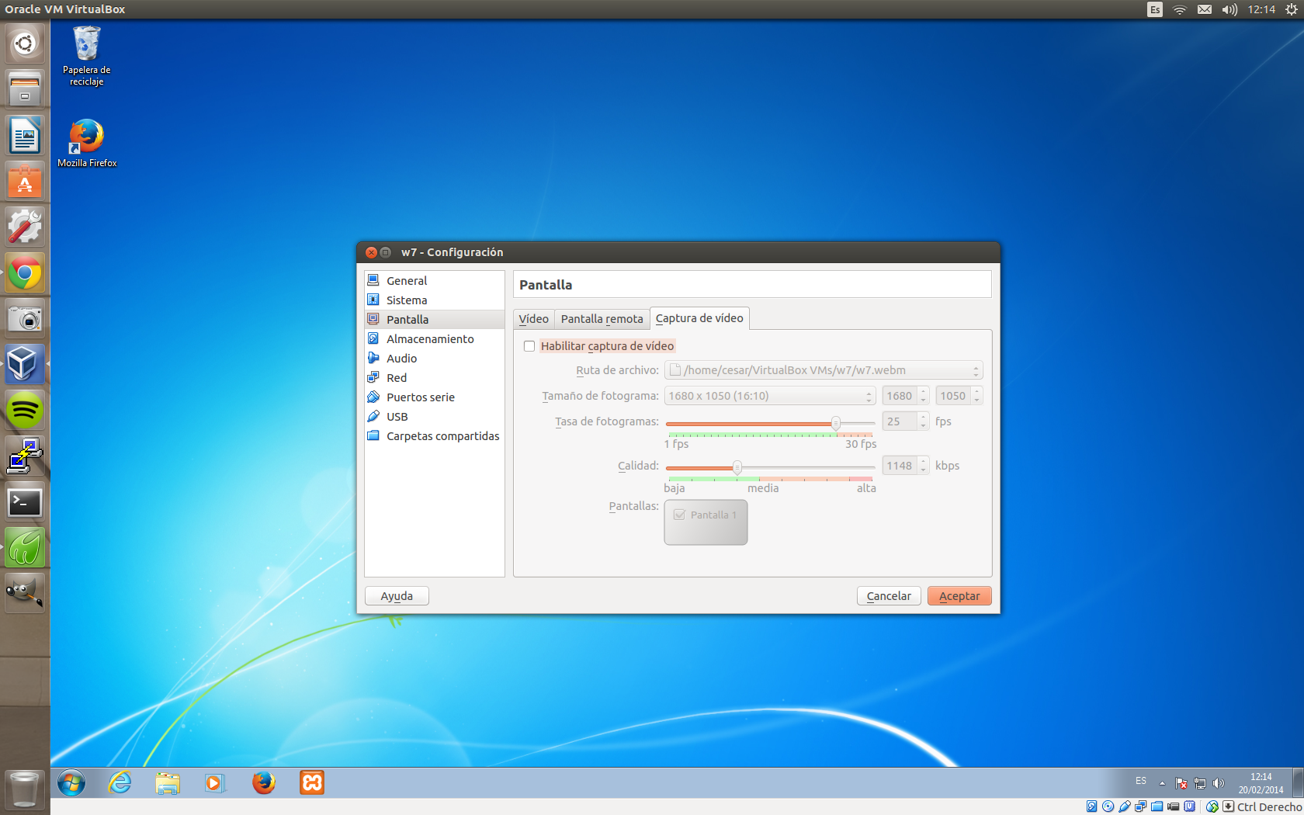Click the Ayuda help button
1304x815 pixels.
397,596
